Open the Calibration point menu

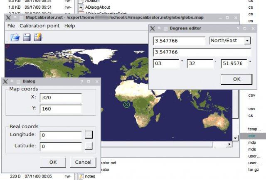click(x=39, y=26)
